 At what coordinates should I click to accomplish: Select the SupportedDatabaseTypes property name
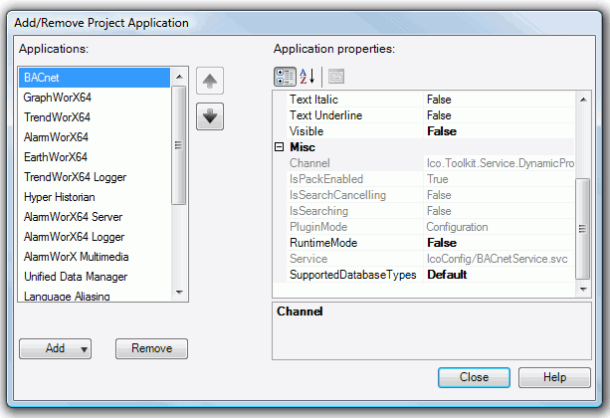(x=353, y=275)
